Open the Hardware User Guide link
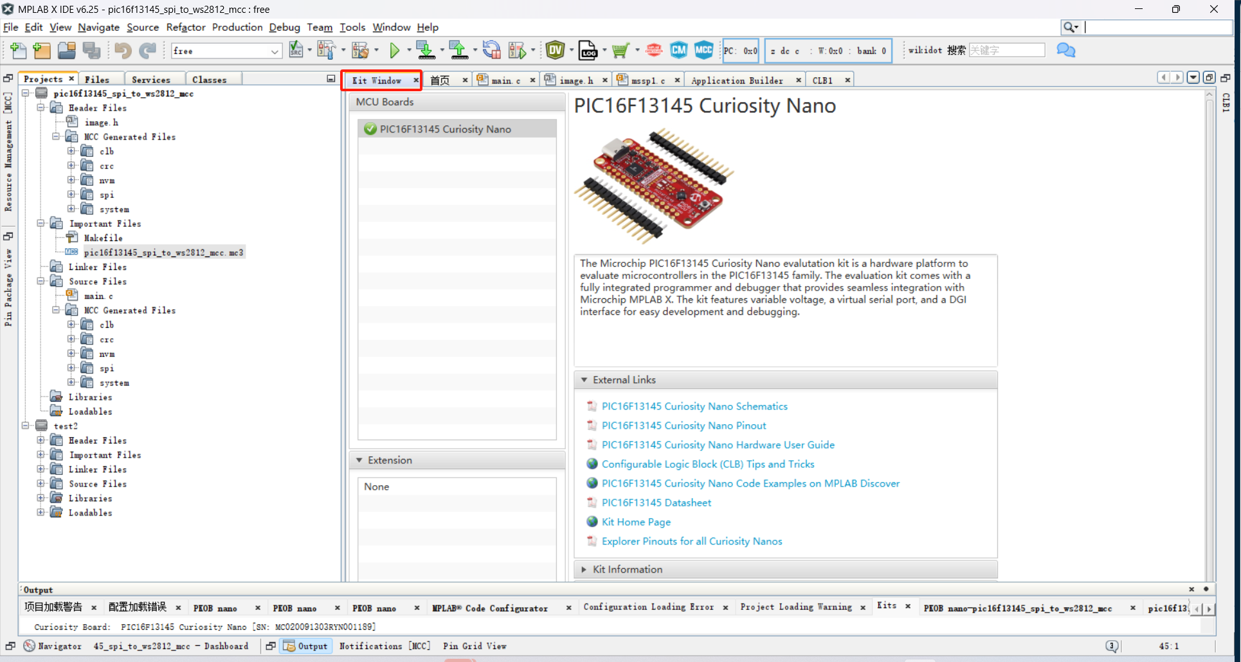The width and height of the screenshot is (1241, 662). coord(718,445)
